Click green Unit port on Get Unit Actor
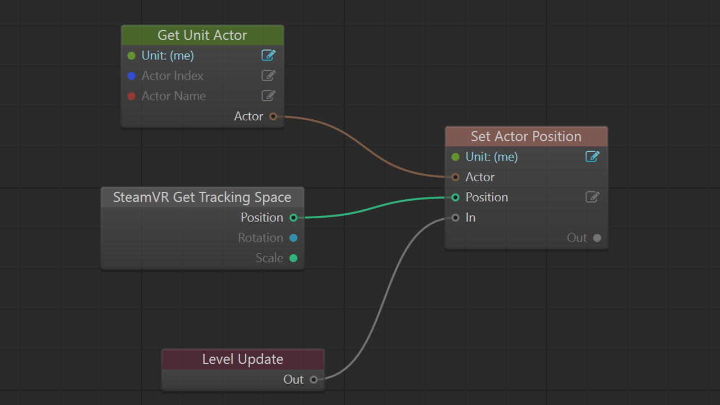Screen dimensions: 720x405 coord(132,56)
